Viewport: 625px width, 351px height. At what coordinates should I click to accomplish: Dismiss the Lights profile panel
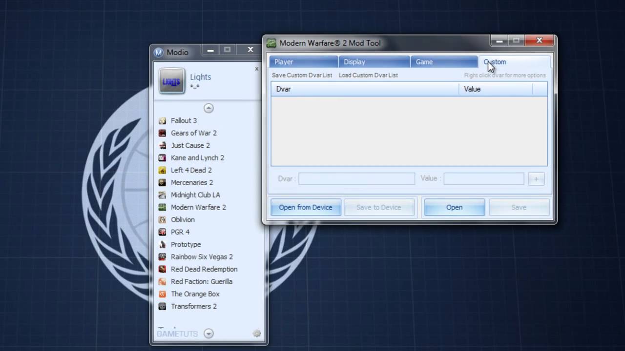point(256,69)
